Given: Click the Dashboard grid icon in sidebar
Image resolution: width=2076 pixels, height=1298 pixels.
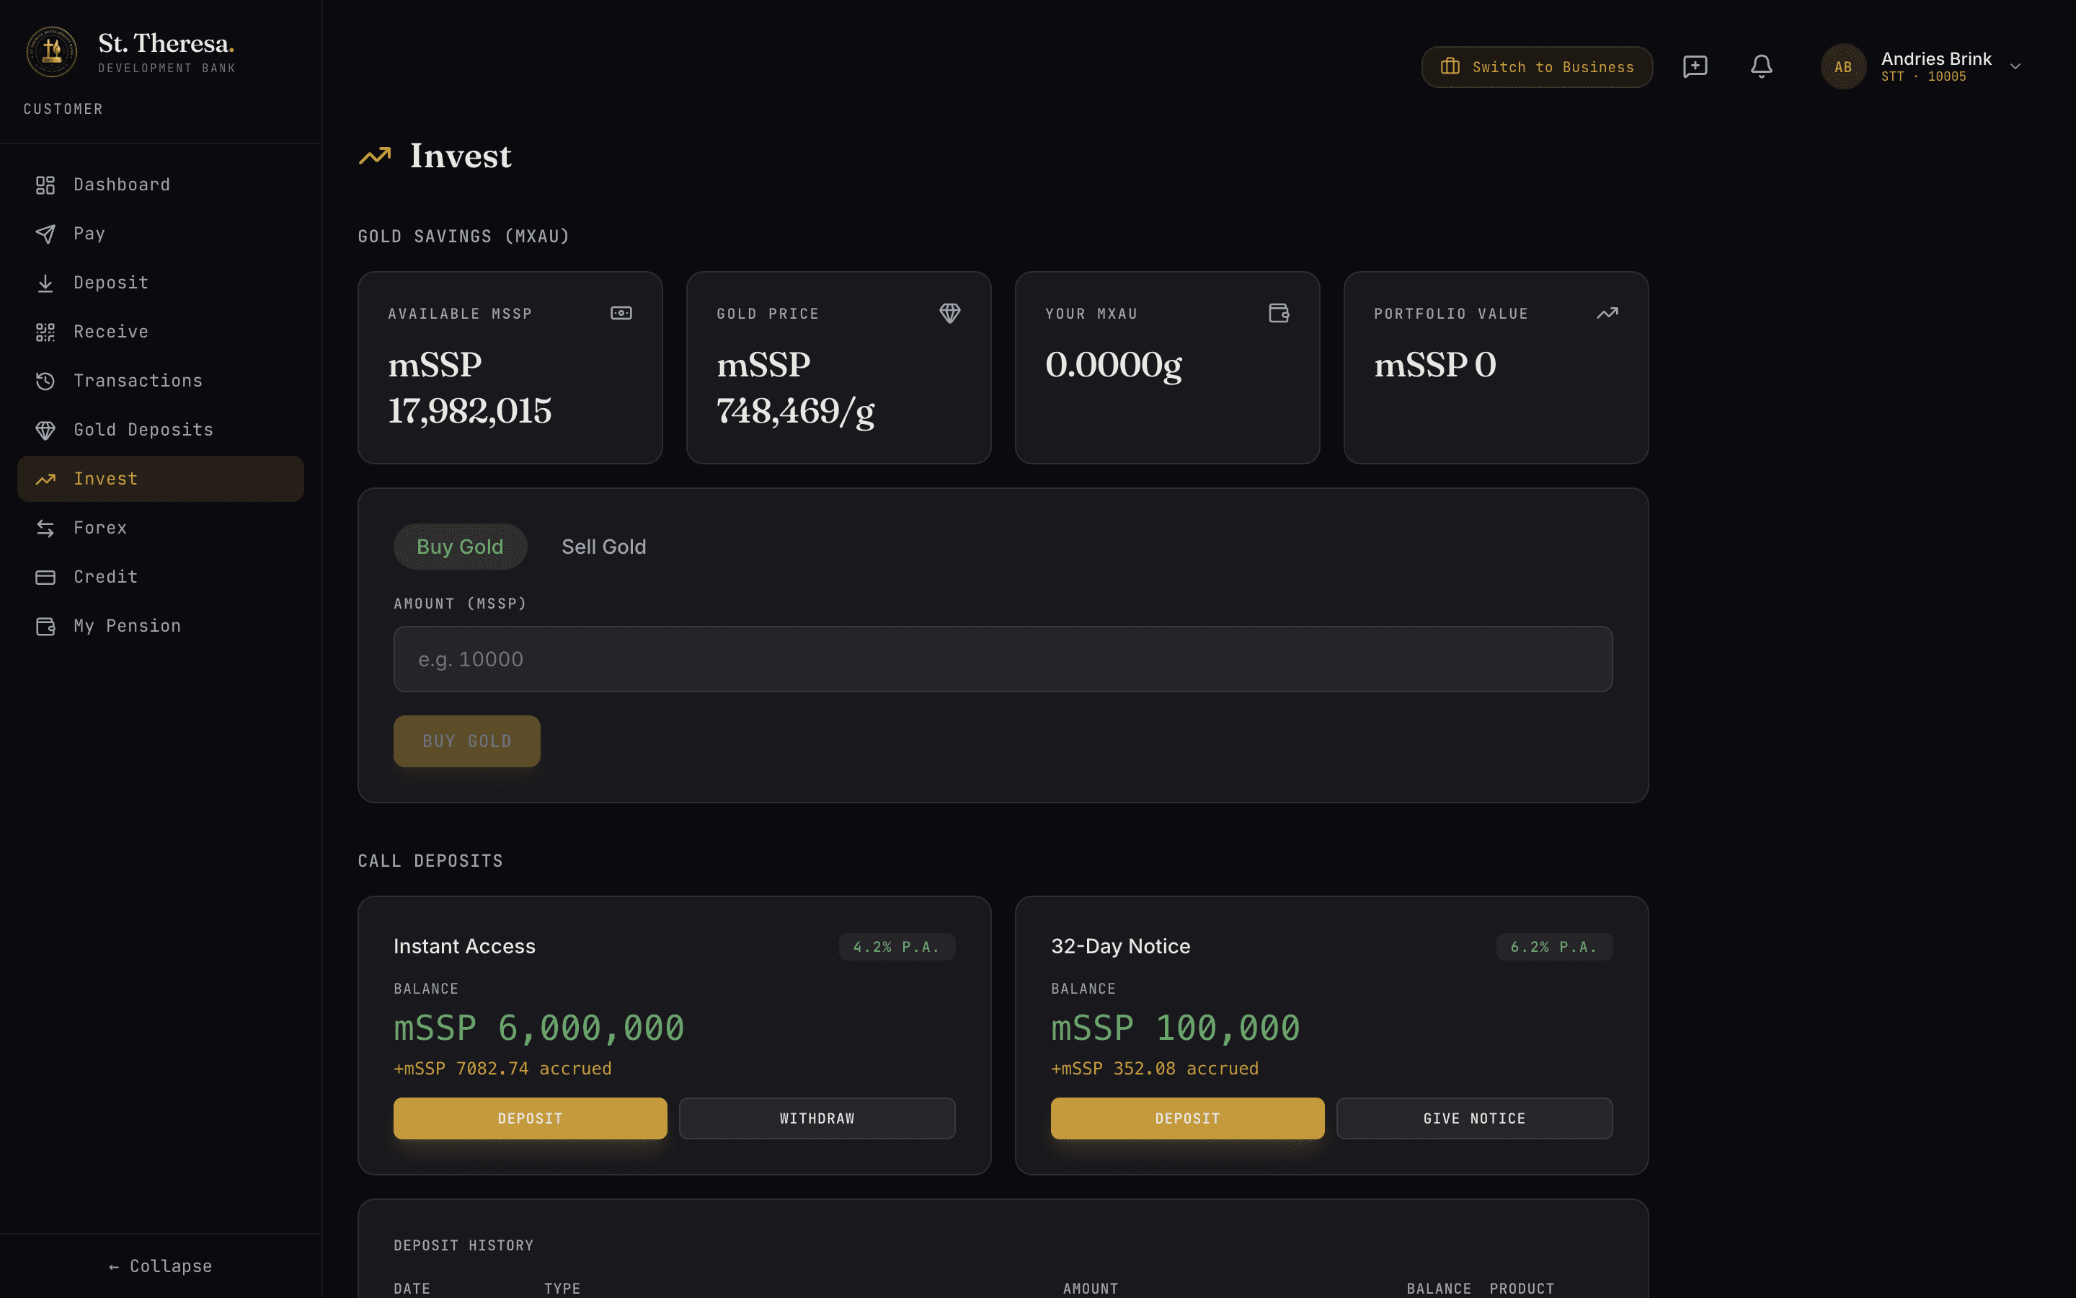Looking at the screenshot, I should 45,185.
